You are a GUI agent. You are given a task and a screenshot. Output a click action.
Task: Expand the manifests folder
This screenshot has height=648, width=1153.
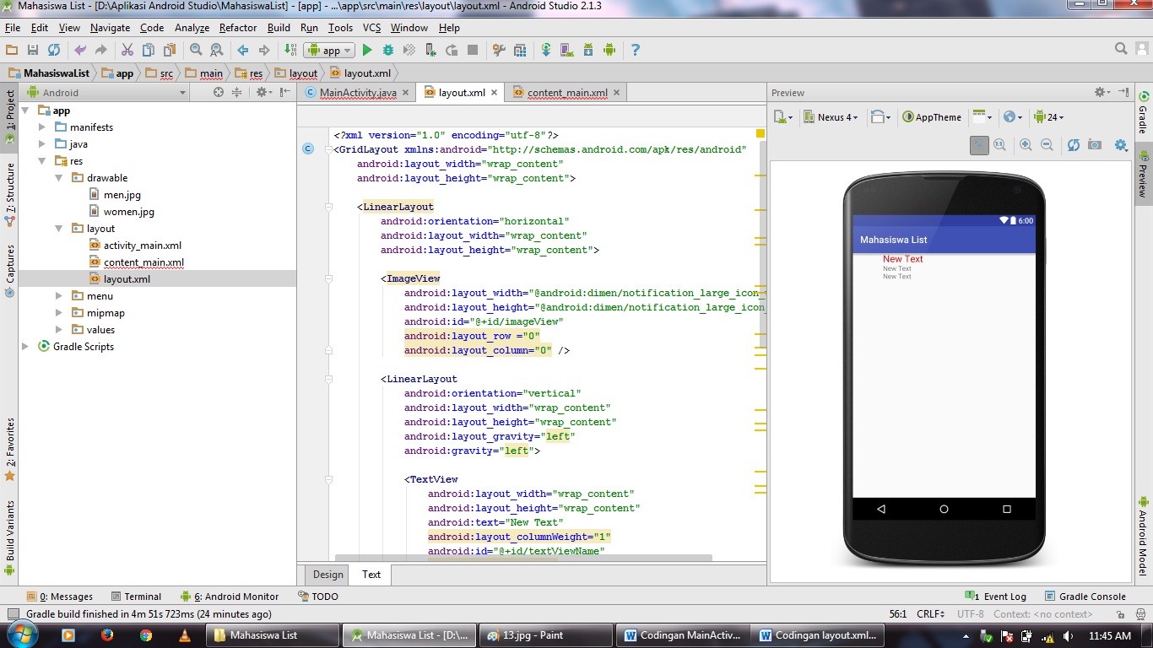coord(42,127)
